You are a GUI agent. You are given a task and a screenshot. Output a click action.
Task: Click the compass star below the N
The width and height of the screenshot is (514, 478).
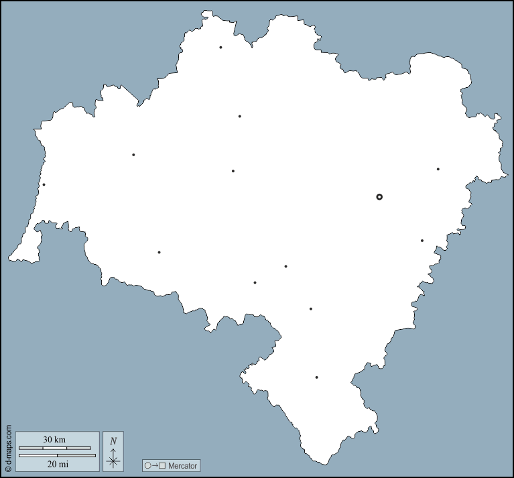pyautogui.click(x=113, y=460)
